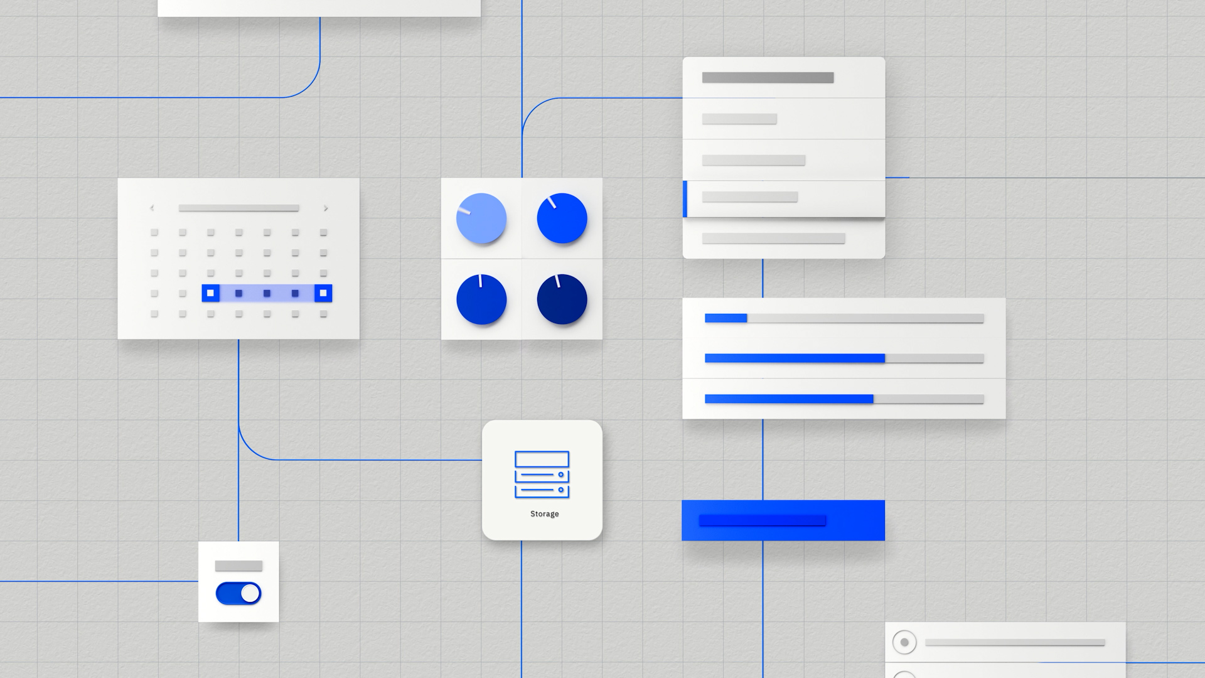
Task: Click the light blue dial knob
Action: pyautogui.click(x=481, y=218)
